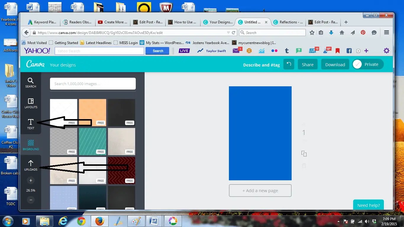Close the Untitled Canva tab
This screenshot has height=227, width=404.
click(x=266, y=22)
